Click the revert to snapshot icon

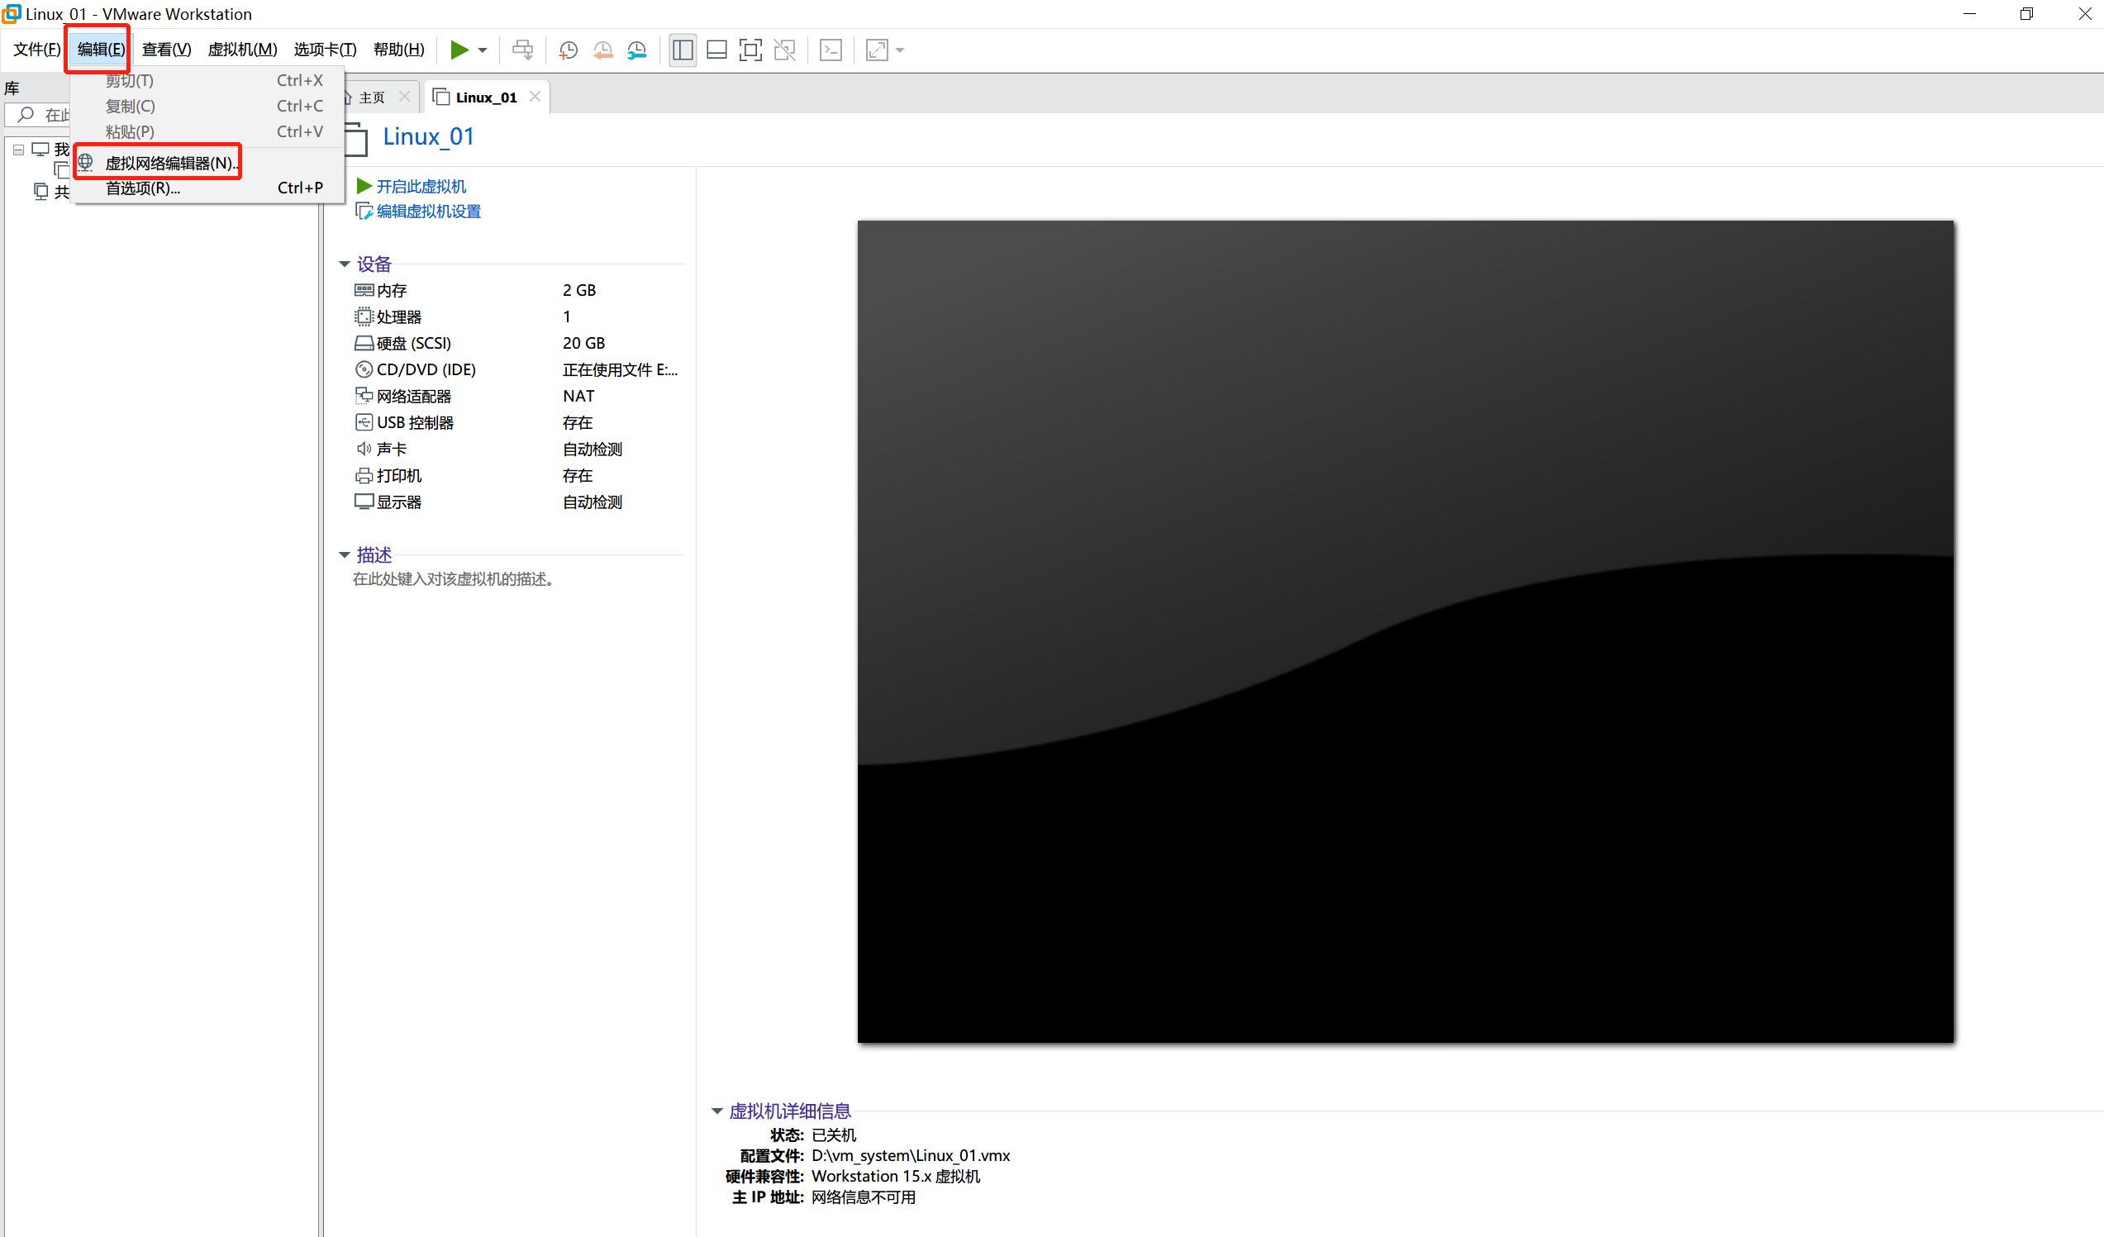tap(602, 50)
